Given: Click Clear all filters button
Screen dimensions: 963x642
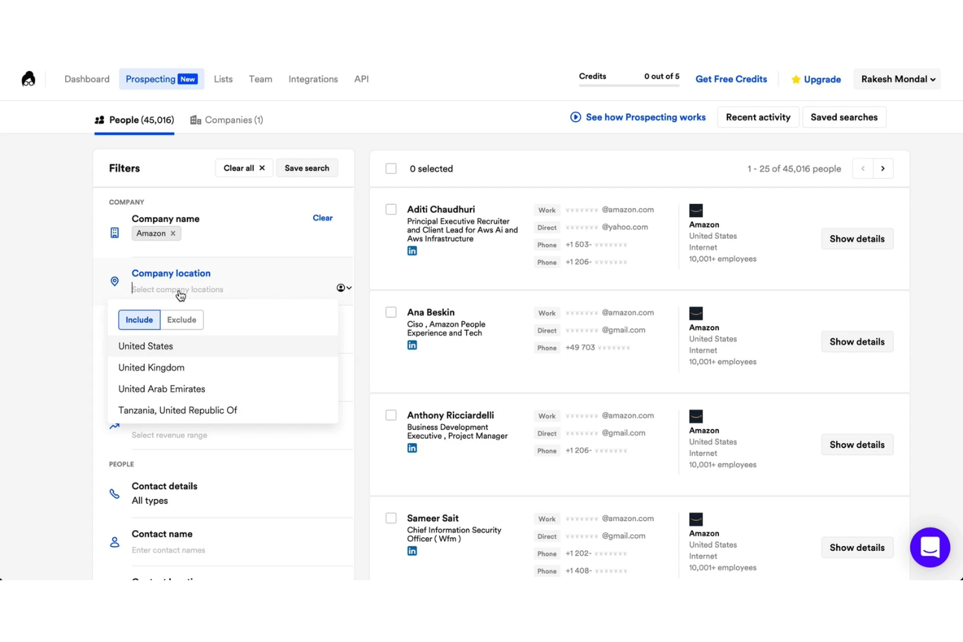Looking at the screenshot, I should click(244, 168).
